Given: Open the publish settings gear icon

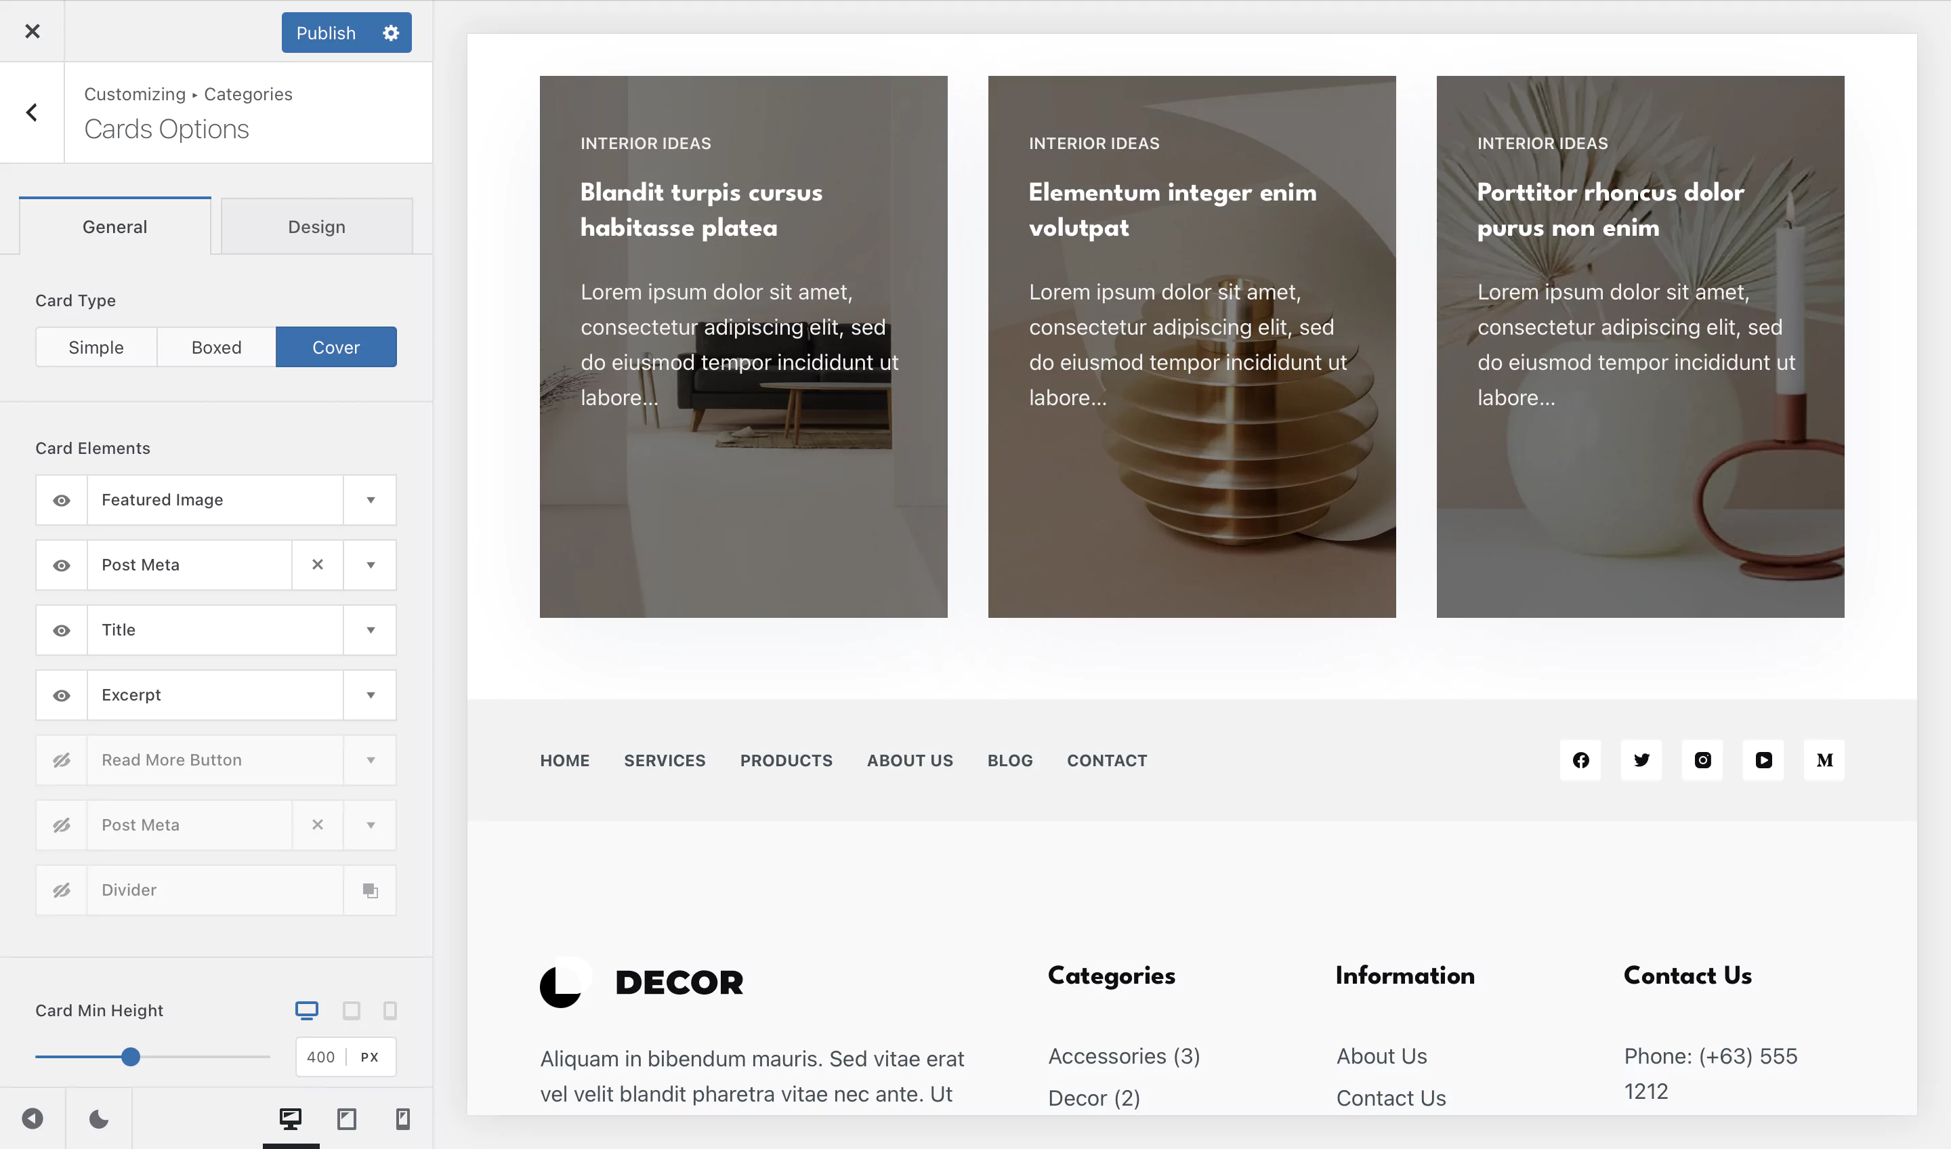Looking at the screenshot, I should (390, 33).
